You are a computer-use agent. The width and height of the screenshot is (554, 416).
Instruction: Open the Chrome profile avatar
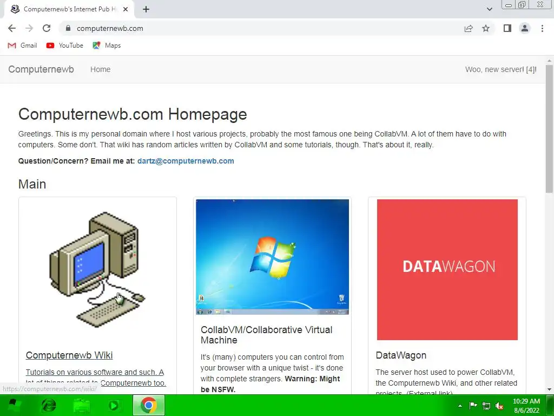point(525,28)
